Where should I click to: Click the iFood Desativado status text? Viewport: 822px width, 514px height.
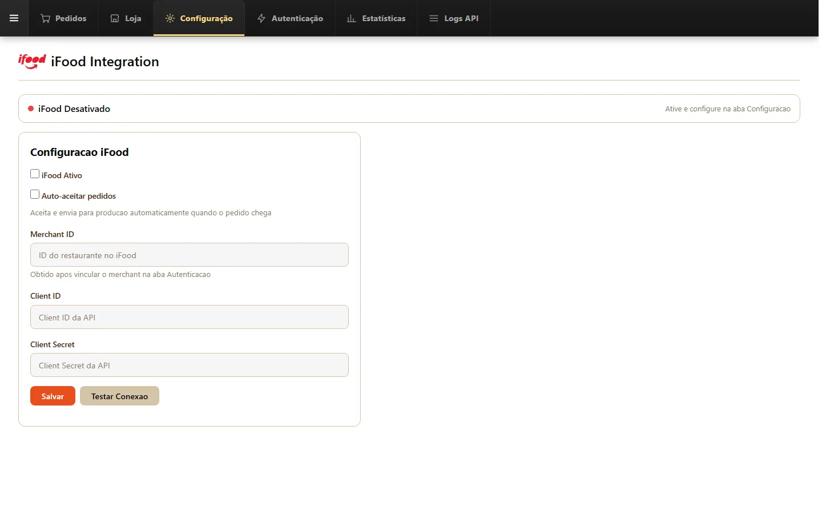(74, 109)
